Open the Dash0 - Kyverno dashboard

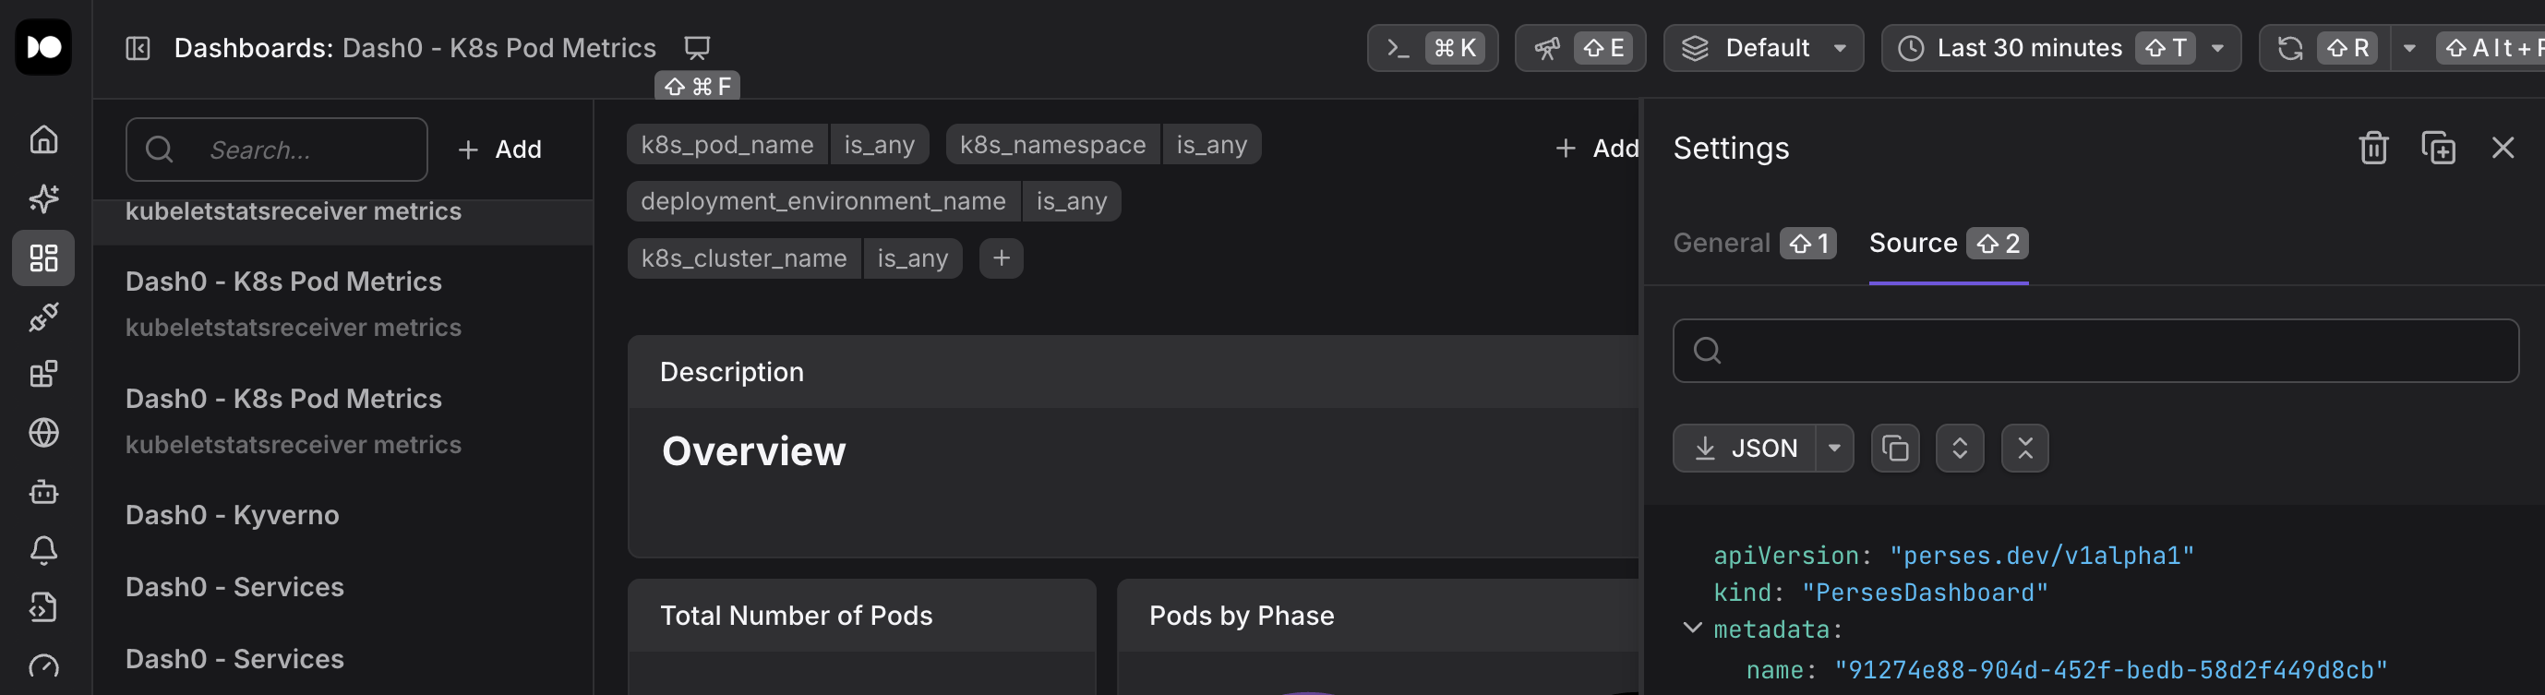233,514
